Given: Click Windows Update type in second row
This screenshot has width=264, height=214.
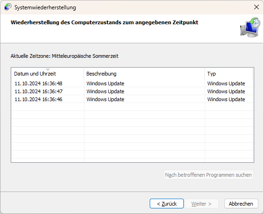Looking at the screenshot, I should (226, 91).
